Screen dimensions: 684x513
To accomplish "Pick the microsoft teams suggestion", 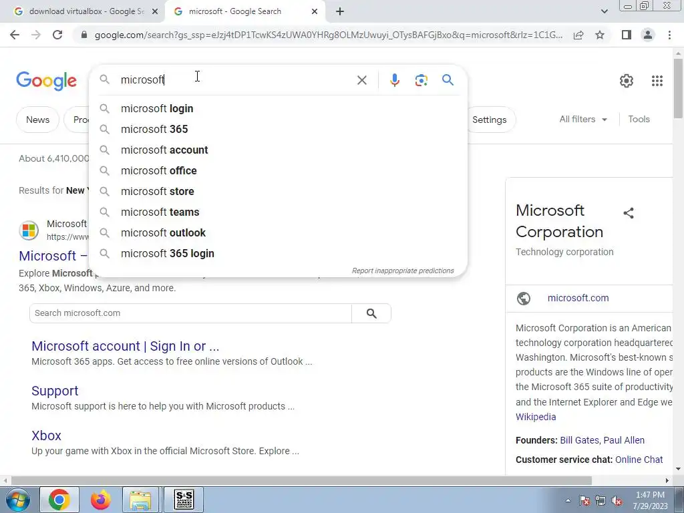I will tap(278, 212).
